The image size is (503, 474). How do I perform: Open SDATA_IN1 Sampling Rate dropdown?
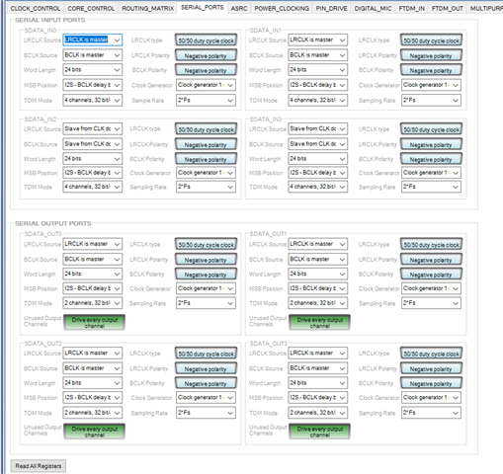(x=431, y=100)
